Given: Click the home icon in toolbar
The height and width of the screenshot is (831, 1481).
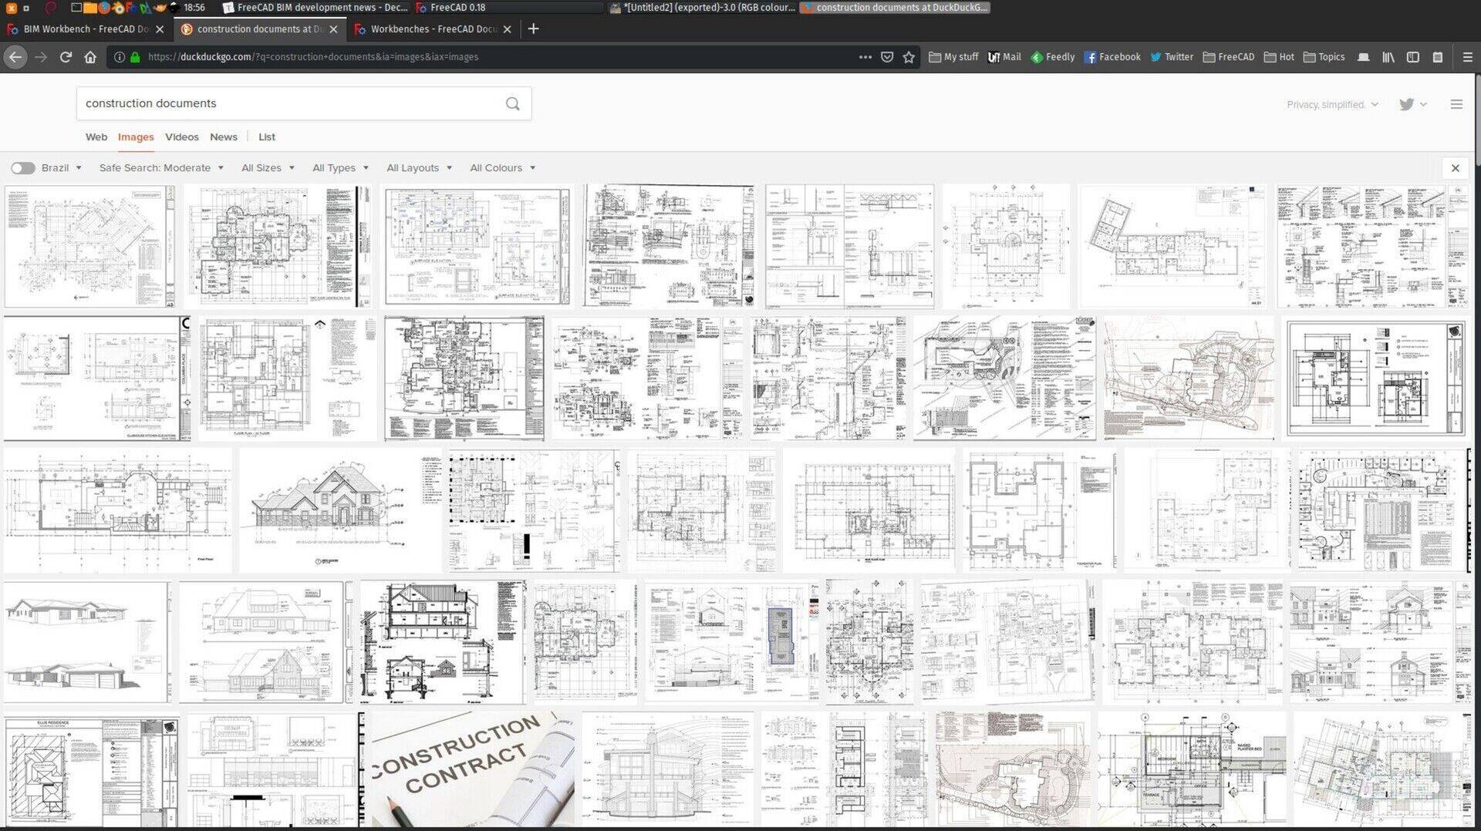Looking at the screenshot, I should pyautogui.click(x=91, y=56).
